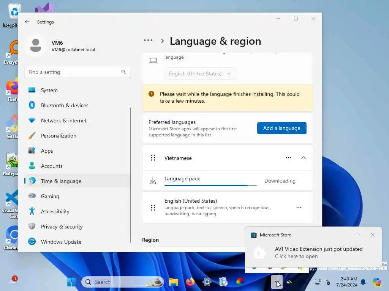Click the Accounts person icon in sidebar
389x291 pixels.
tap(32, 166)
